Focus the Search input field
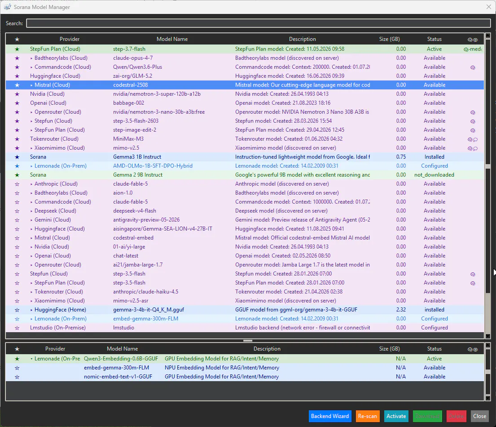Viewport: 496px width, 427px height. [259, 23]
